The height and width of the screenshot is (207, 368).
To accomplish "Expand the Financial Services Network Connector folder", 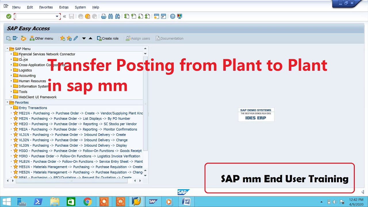I will point(11,54).
